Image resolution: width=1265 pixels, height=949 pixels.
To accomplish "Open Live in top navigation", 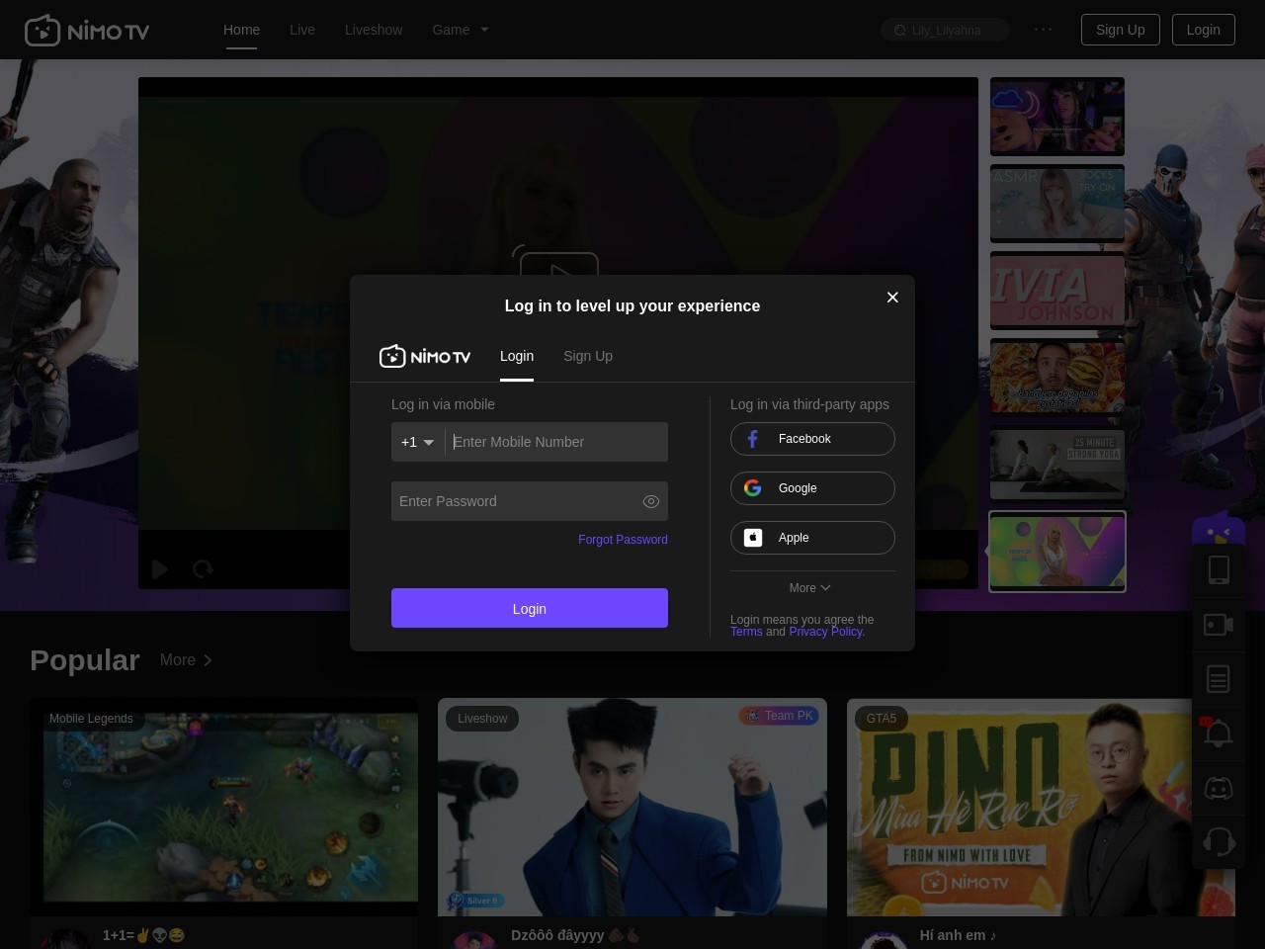I will tap(302, 30).
